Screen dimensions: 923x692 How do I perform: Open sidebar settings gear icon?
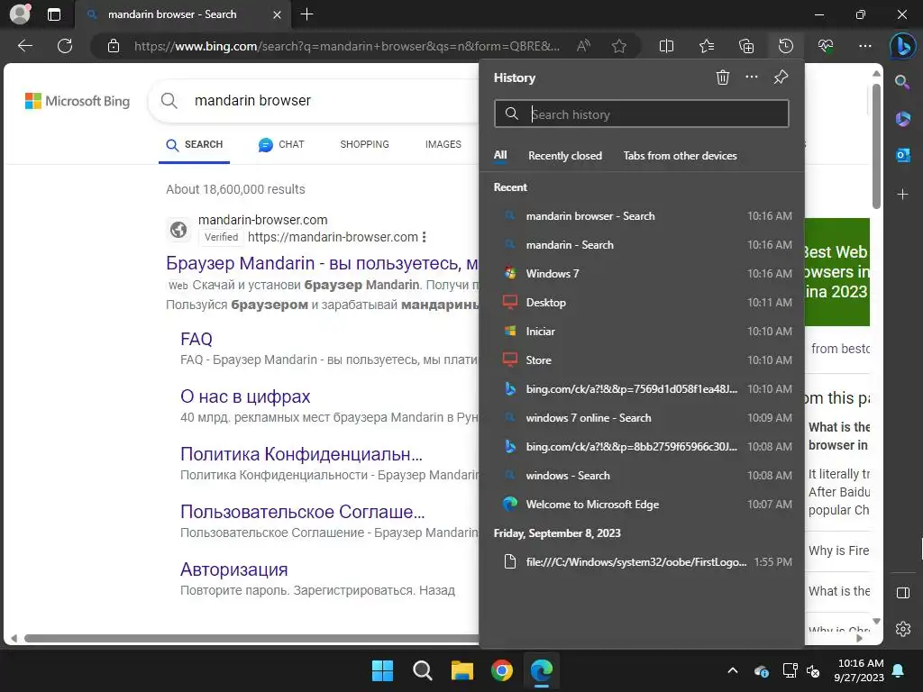point(903,629)
